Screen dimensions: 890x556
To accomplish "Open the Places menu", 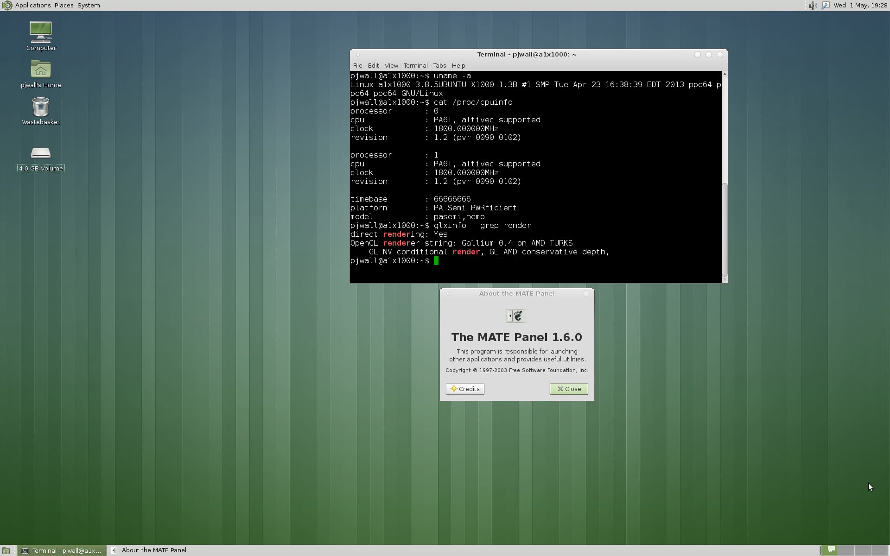I will [x=64, y=6].
